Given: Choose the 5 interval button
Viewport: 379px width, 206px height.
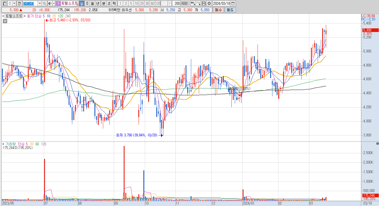Looking at the screenshot, I should [131, 3].
